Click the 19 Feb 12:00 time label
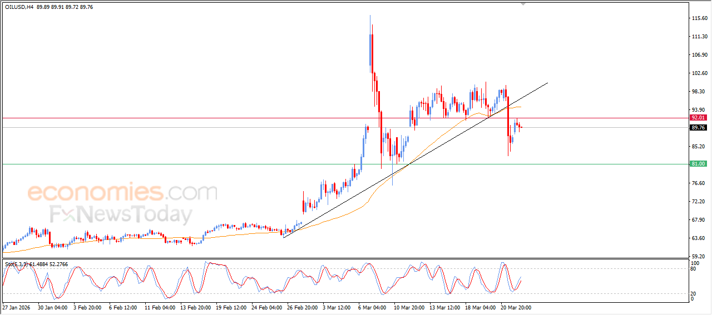Image resolution: width=712 pixels, height=315 pixels. tap(231, 307)
